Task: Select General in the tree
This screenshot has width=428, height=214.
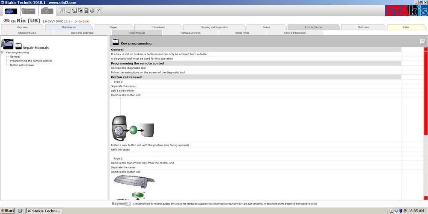Action: pyautogui.click(x=15, y=57)
